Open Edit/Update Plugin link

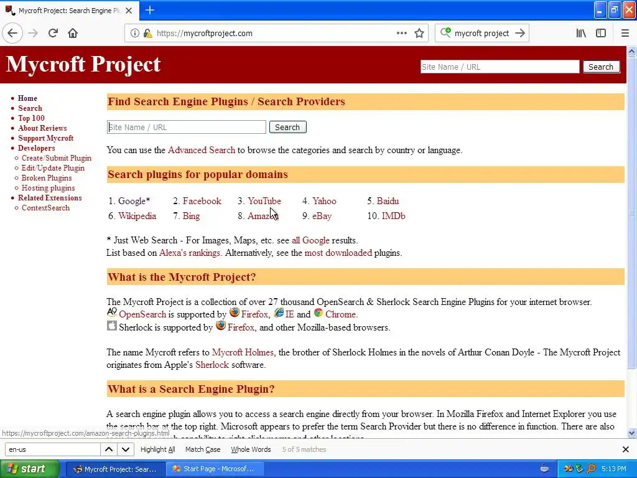(x=53, y=168)
